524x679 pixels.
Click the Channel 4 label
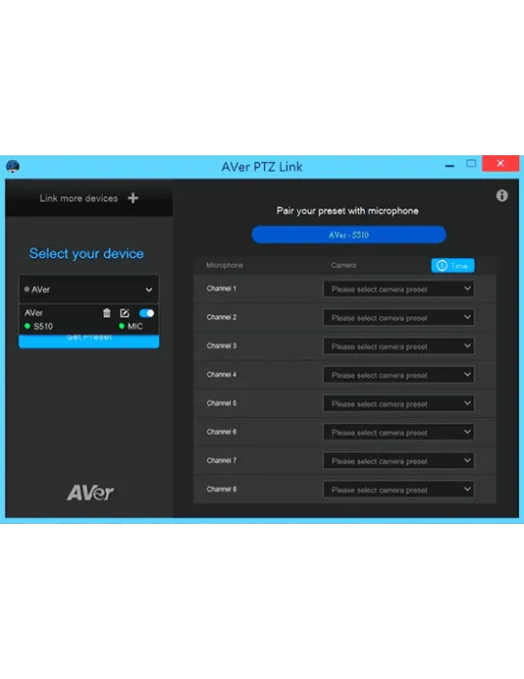coord(221,374)
